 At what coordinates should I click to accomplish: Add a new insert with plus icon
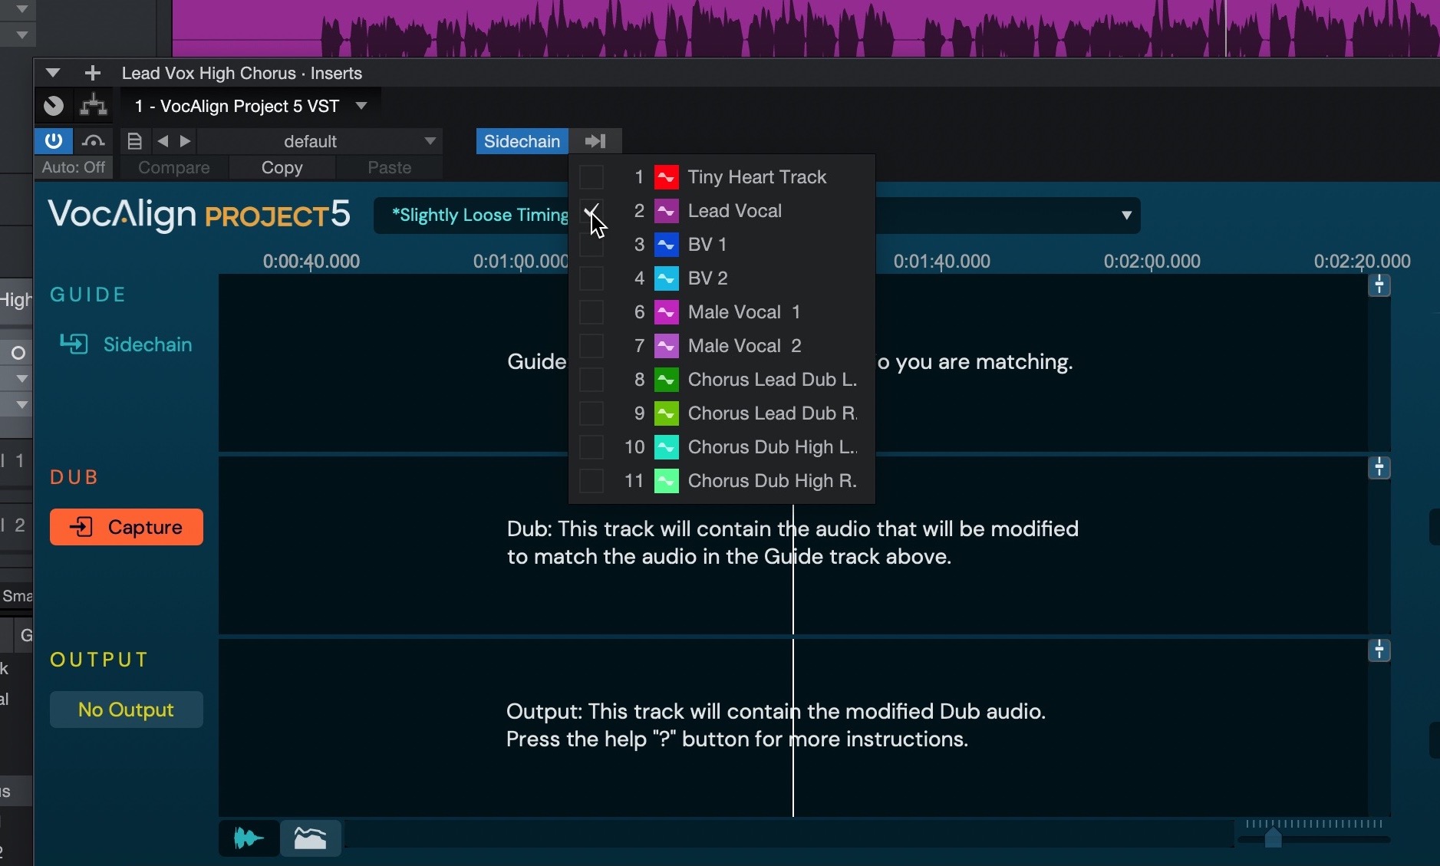point(93,73)
